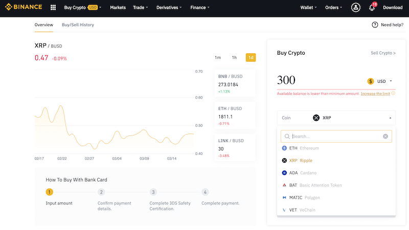The height and width of the screenshot is (230, 409).
Task: Click the Polygon MATIC coin icon
Action: pyautogui.click(x=284, y=197)
